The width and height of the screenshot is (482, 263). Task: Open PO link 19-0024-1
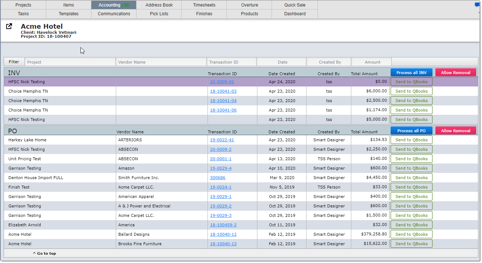tap(221, 187)
